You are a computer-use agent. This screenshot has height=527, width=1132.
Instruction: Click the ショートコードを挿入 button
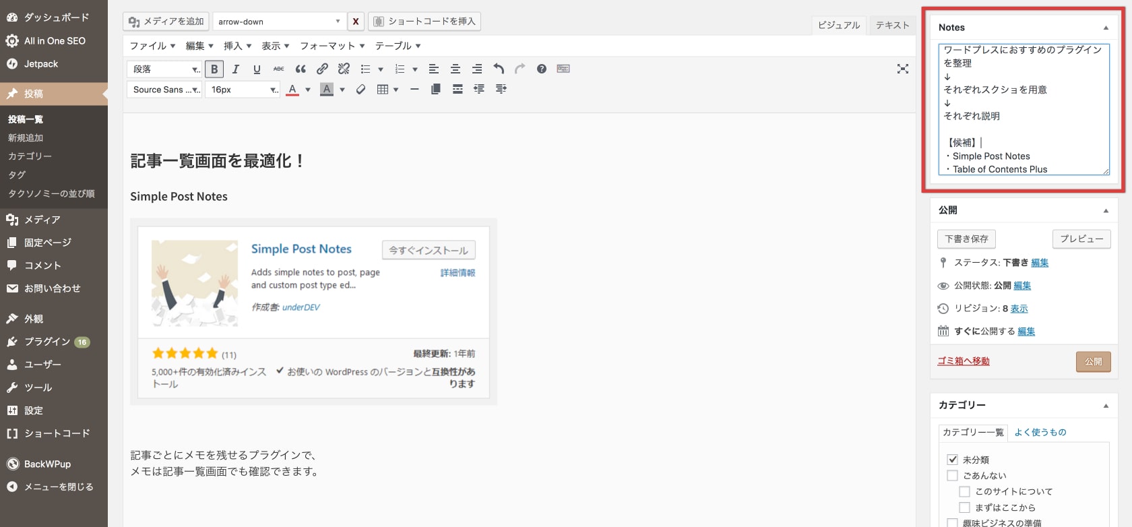[425, 22]
